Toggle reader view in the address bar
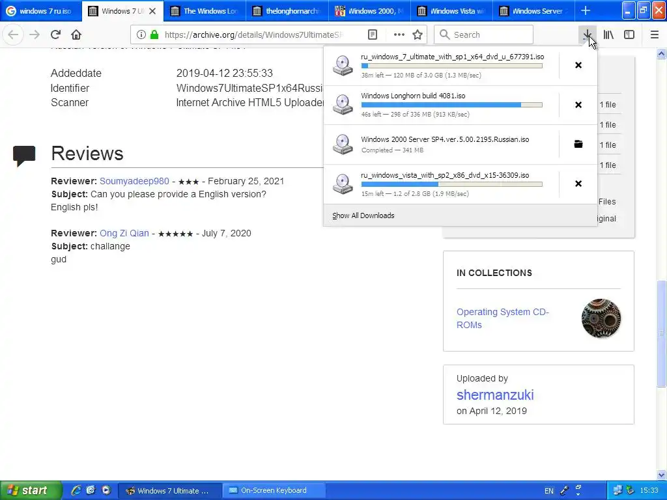The width and height of the screenshot is (667, 500). click(373, 35)
